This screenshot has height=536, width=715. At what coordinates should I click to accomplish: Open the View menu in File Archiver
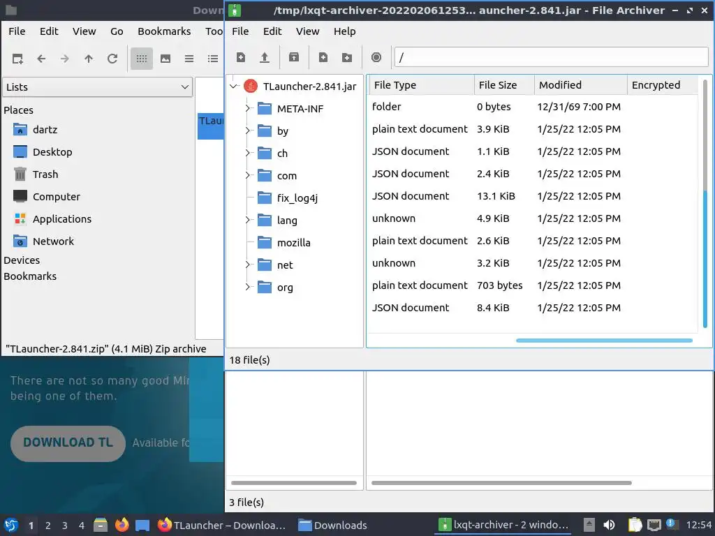coord(307,31)
